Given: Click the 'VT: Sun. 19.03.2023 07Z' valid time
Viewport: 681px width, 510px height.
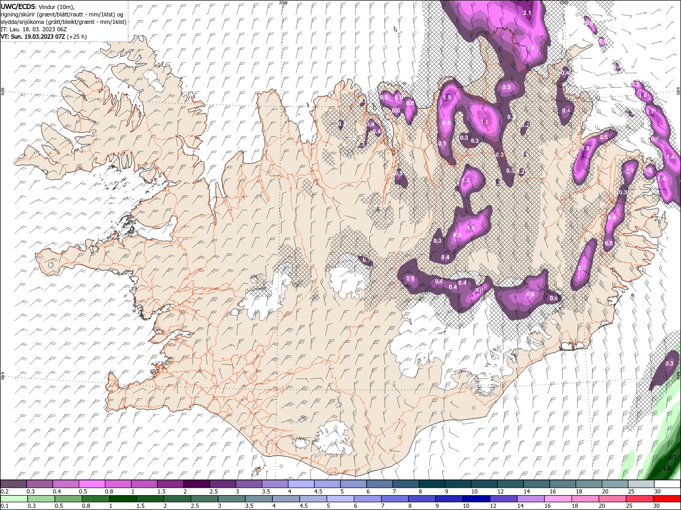Looking at the screenshot, I should (x=33, y=37).
